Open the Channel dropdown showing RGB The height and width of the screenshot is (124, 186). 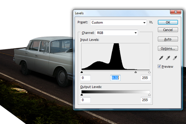tap(117, 33)
